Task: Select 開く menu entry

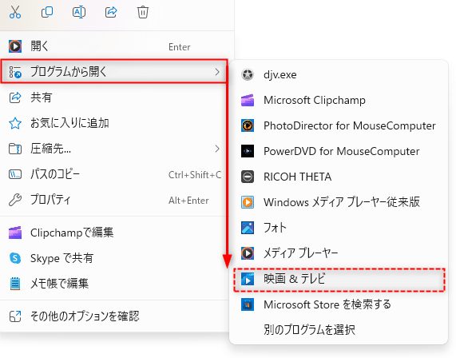Action: [x=114, y=46]
